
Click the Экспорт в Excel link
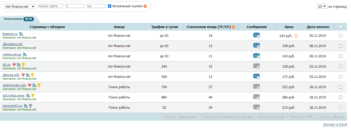coord(335,125)
